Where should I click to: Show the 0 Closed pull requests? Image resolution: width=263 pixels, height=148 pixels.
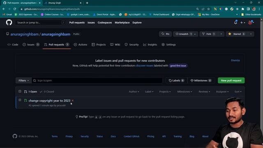pos(47,92)
